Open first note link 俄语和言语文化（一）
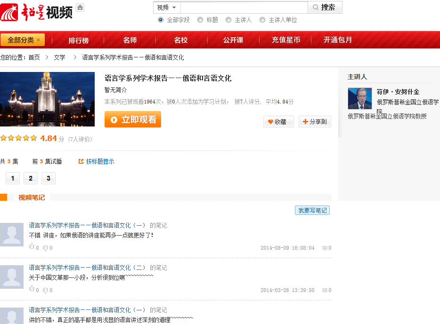Image resolution: width=440 pixels, height=324 pixels. tap(87, 225)
